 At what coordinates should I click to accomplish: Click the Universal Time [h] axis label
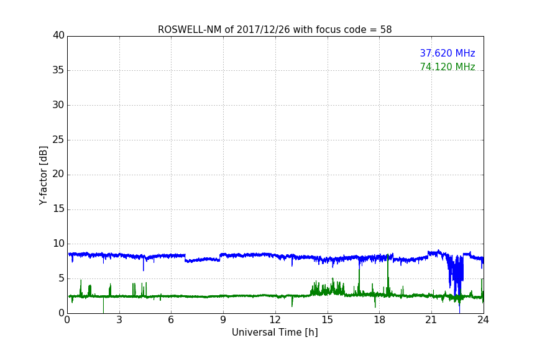tap(275, 332)
